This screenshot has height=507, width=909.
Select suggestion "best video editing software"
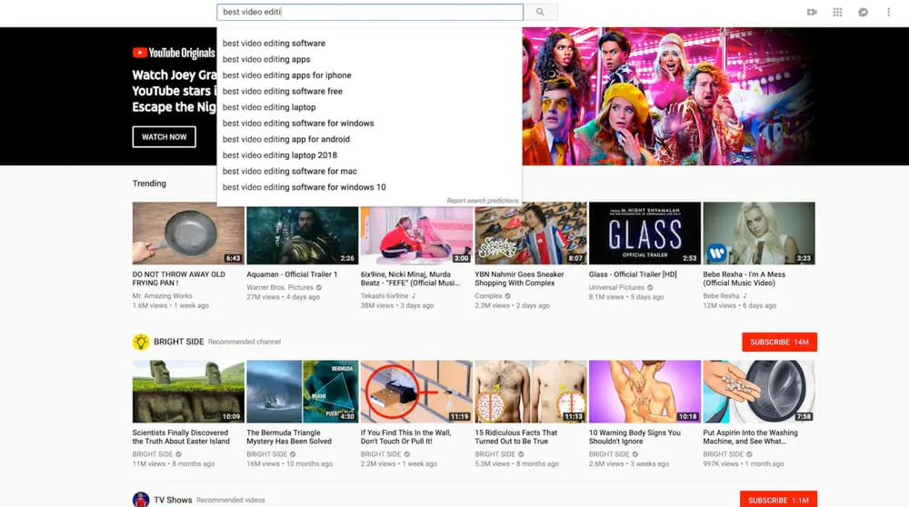(274, 44)
